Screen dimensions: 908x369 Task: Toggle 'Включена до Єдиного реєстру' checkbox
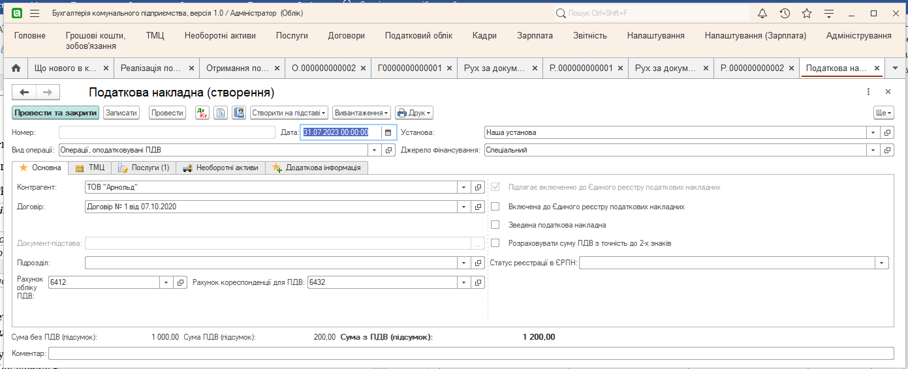click(x=495, y=207)
